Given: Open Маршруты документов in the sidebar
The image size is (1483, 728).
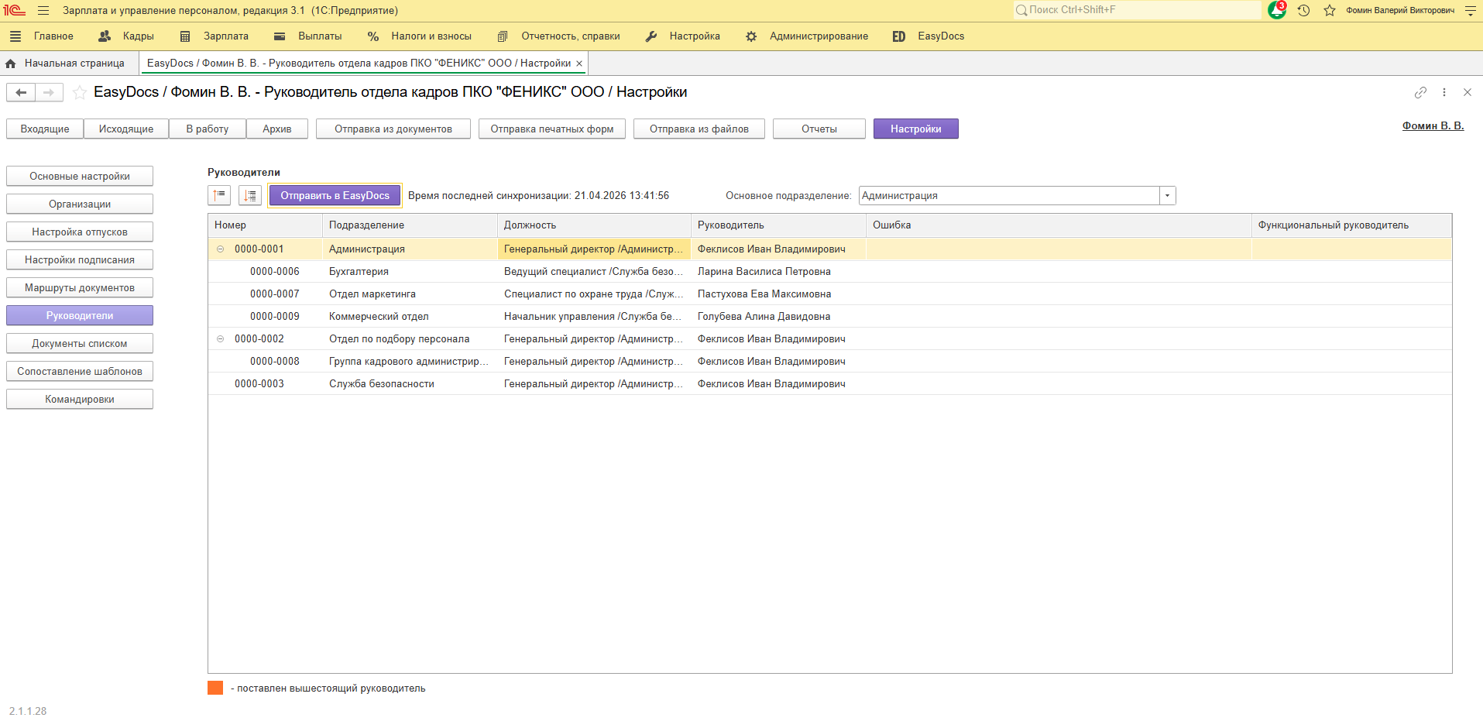Looking at the screenshot, I should [x=80, y=287].
